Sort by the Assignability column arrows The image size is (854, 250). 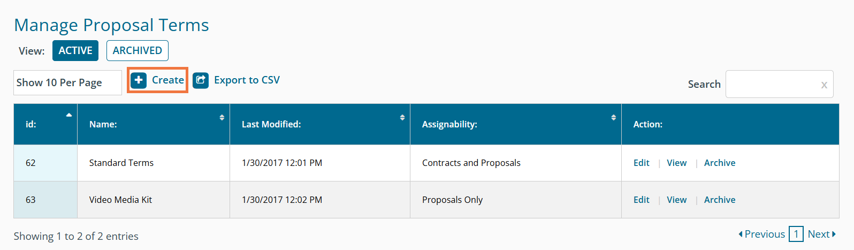pyautogui.click(x=613, y=118)
